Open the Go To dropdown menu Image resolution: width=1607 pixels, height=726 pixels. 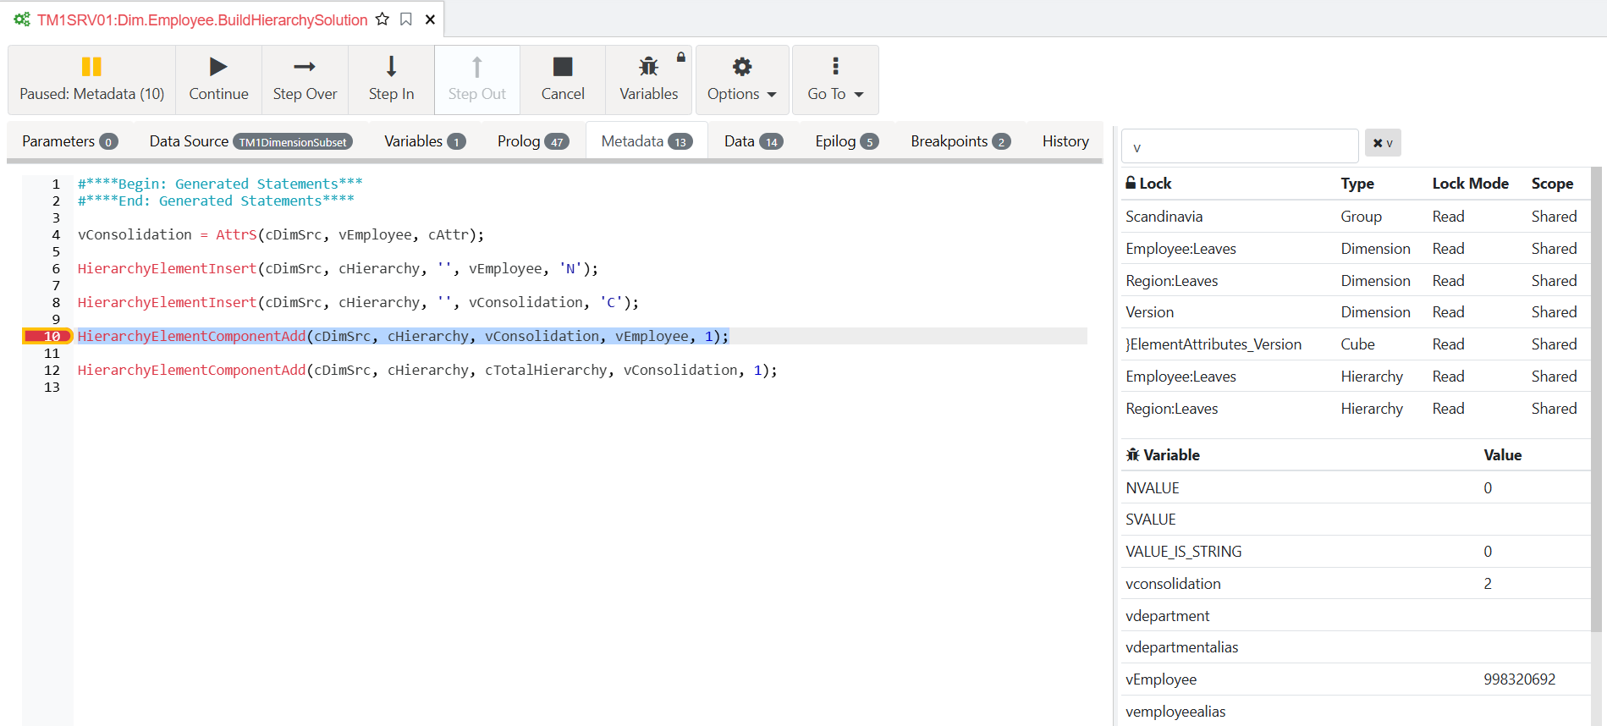pyautogui.click(x=835, y=80)
